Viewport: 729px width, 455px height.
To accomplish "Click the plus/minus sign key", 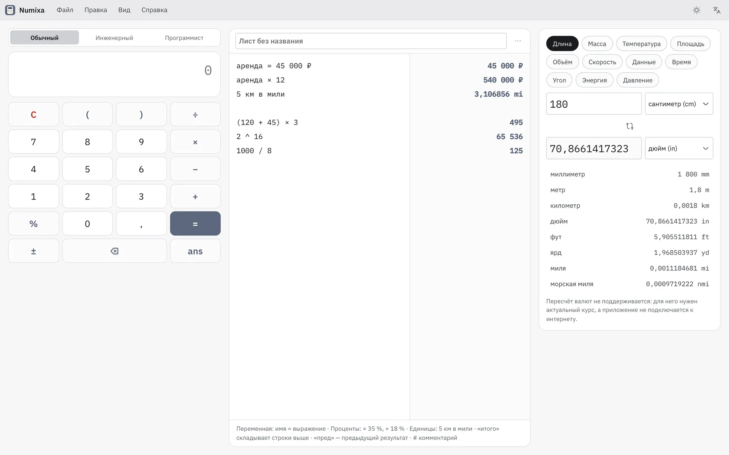I will [x=34, y=251].
